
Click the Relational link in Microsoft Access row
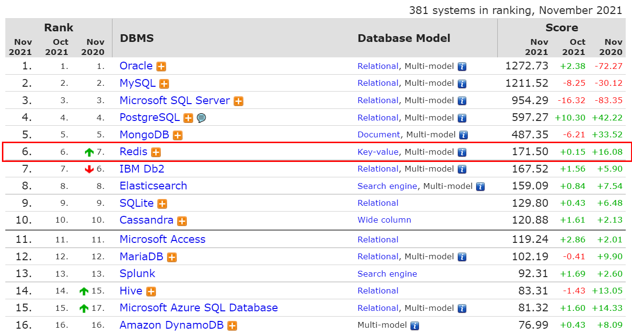pyautogui.click(x=378, y=240)
